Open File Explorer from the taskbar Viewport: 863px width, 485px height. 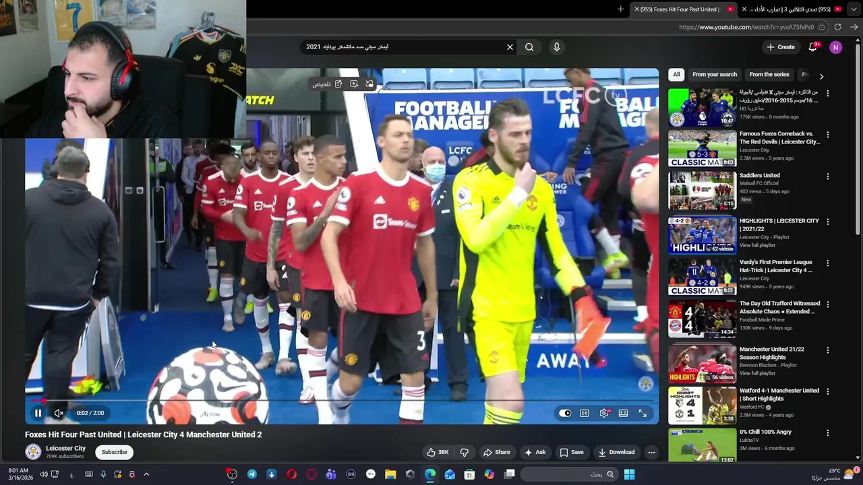click(390, 474)
